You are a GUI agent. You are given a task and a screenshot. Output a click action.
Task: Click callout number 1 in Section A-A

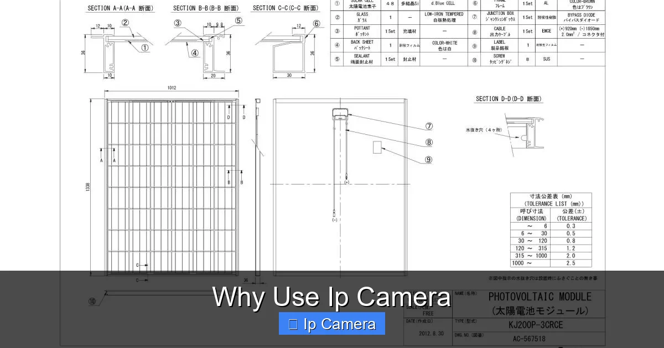point(144,48)
